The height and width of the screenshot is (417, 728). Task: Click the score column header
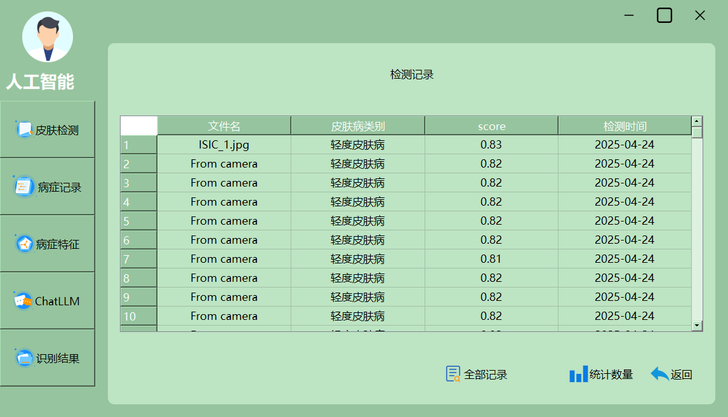[x=491, y=126]
